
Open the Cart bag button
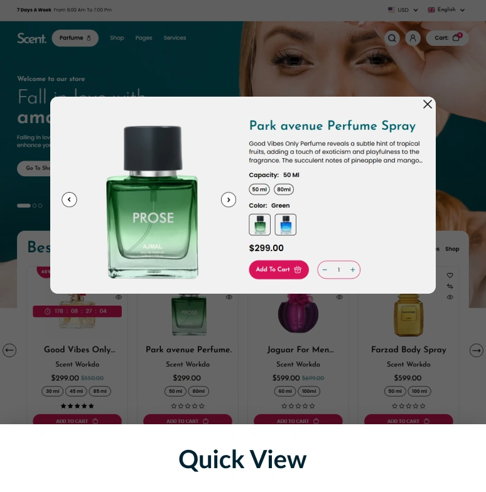point(447,38)
